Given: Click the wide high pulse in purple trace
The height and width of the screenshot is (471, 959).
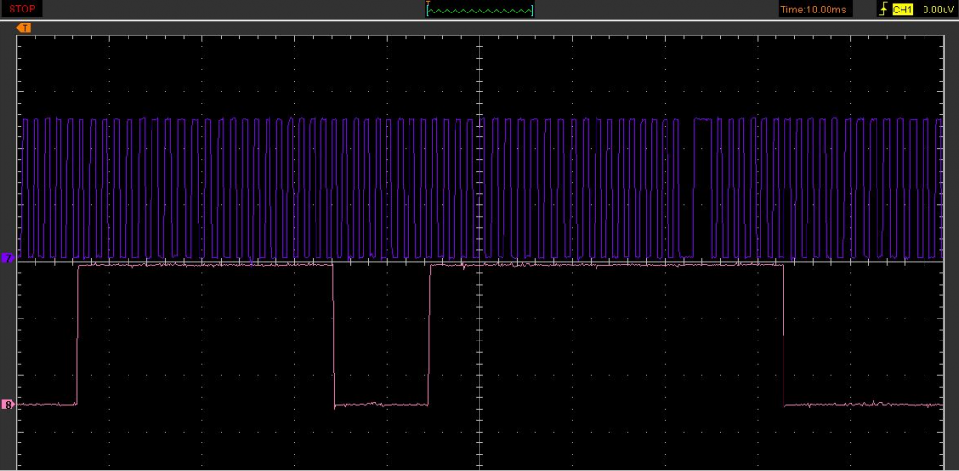Looking at the screenshot, I should [703, 120].
